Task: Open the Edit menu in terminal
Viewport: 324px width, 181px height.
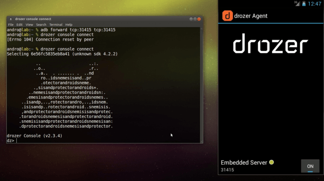Action: [19, 25]
